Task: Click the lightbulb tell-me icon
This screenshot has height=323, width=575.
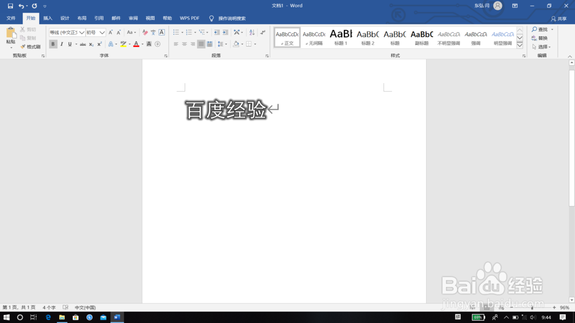Action: pyautogui.click(x=212, y=18)
